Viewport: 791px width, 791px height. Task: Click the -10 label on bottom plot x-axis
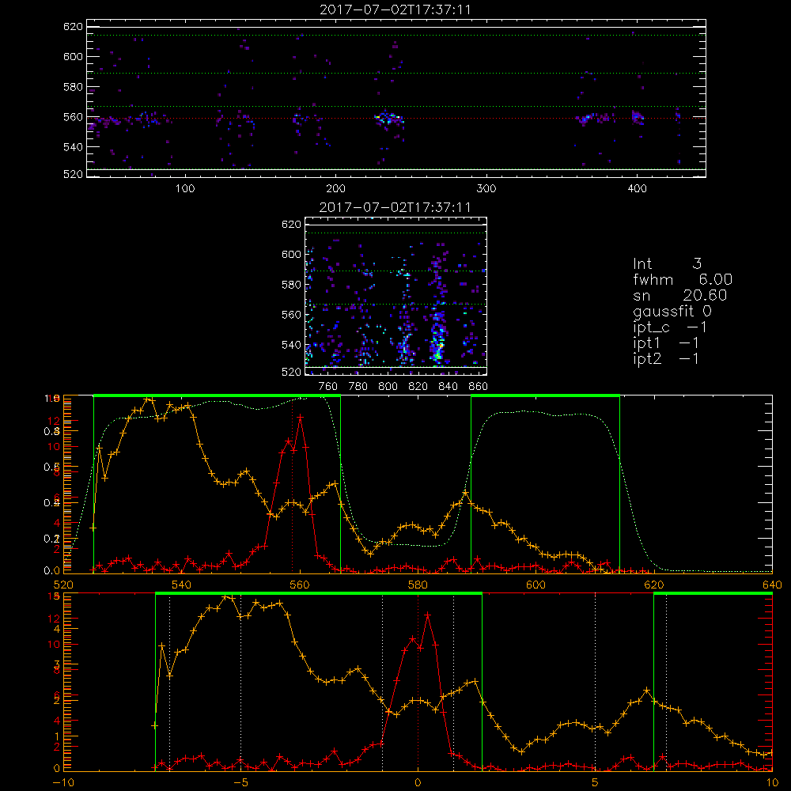pyautogui.click(x=63, y=782)
